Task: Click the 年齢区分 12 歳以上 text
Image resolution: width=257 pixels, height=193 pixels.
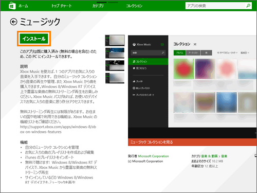Action: pyautogui.click(x=205, y=166)
